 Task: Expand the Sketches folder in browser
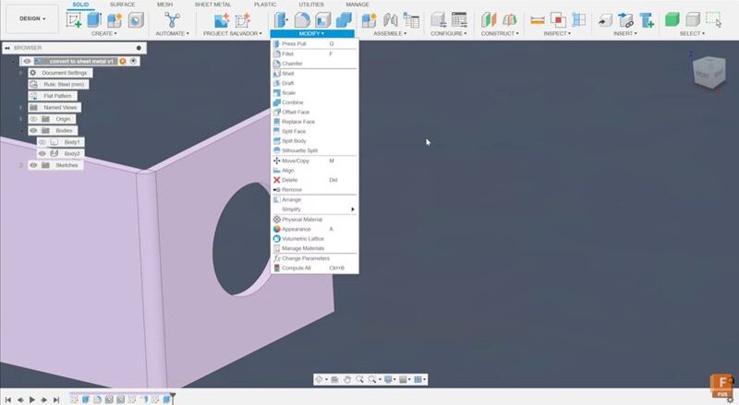coord(20,165)
